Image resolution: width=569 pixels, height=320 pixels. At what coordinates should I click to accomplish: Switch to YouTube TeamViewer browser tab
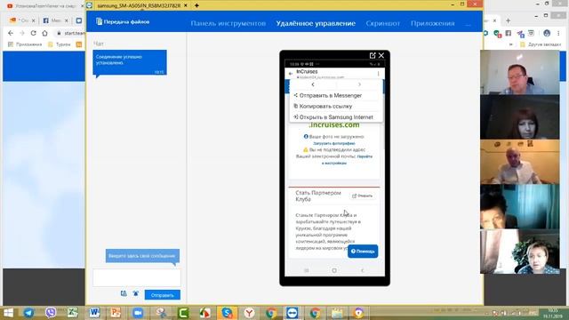(44, 6)
